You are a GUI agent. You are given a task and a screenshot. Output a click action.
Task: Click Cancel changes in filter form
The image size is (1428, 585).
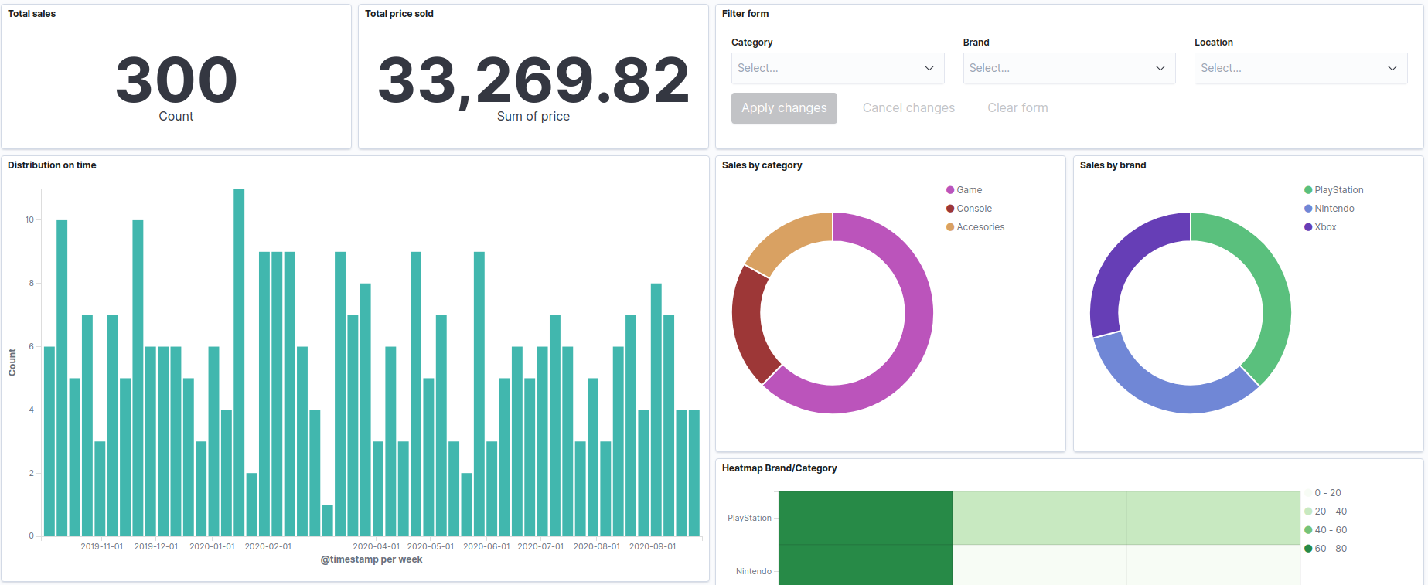tap(908, 108)
